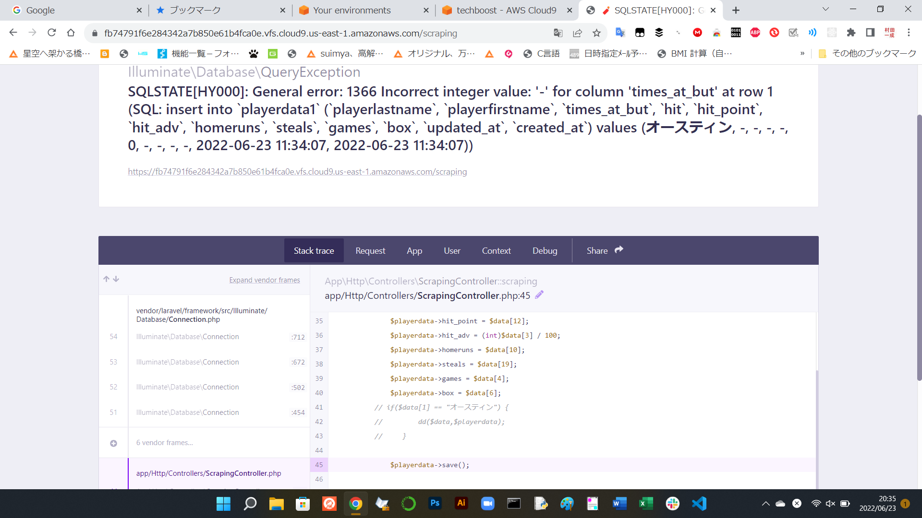Viewport: 922px width, 518px height.
Task: Click the Share arrow icon in the Ignition tab bar
Action: click(x=619, y=250)
